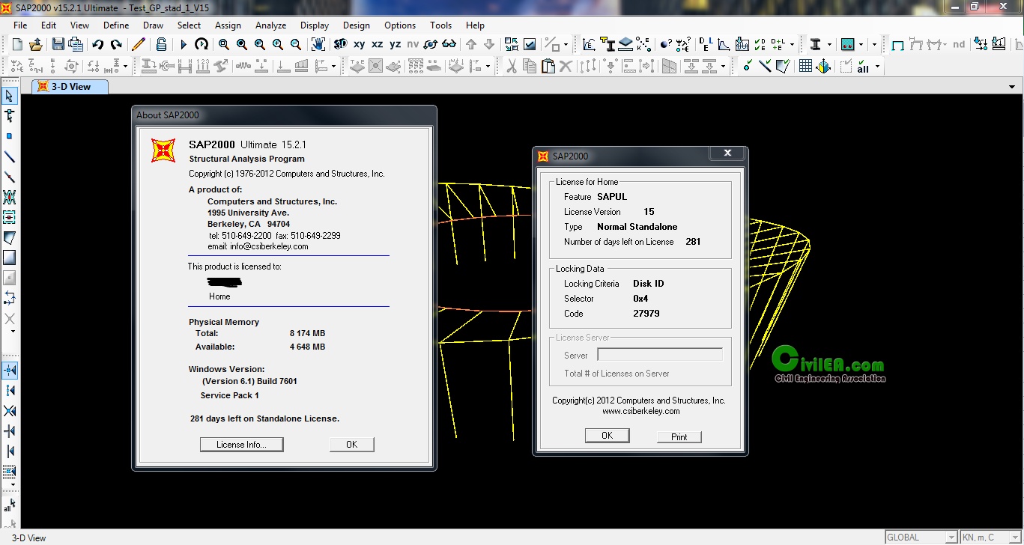This screenshot has width=1024, height=545.
Task: Open the Assign menu
Action: (x=228, y=25)
